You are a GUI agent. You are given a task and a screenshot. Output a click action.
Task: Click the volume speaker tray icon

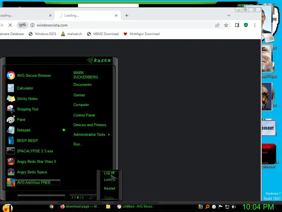(234, 207)
